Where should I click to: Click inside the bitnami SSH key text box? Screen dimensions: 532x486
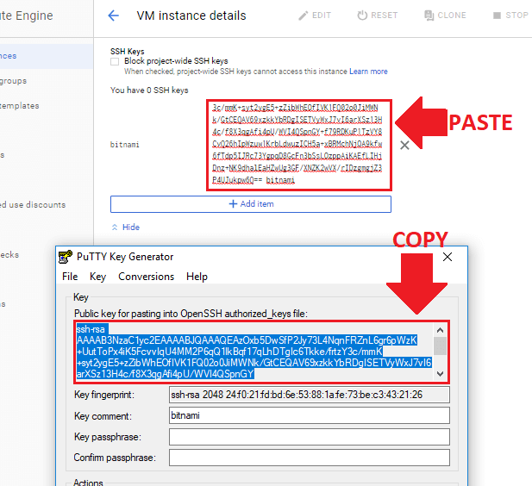pyautogui.click(x=299, y=145)
